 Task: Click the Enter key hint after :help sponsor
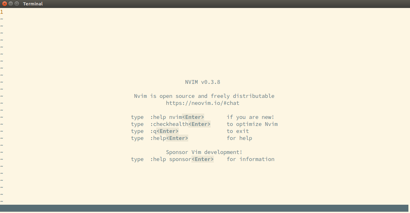click(203, 159)
